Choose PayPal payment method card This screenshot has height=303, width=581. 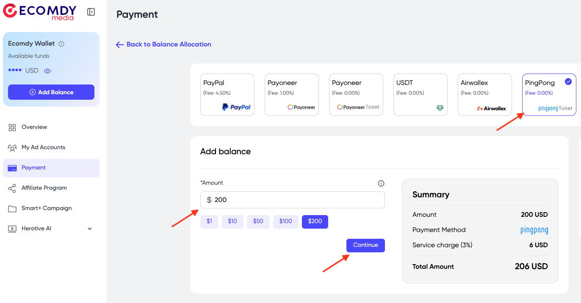(x=227, y=95)
